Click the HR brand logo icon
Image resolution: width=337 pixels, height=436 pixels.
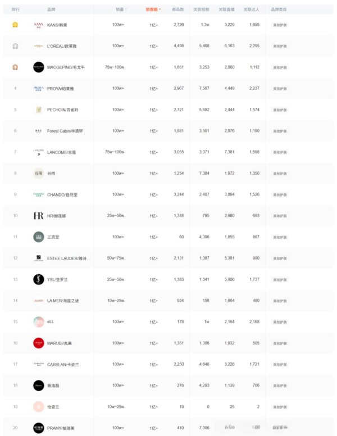tap(38, 216)
